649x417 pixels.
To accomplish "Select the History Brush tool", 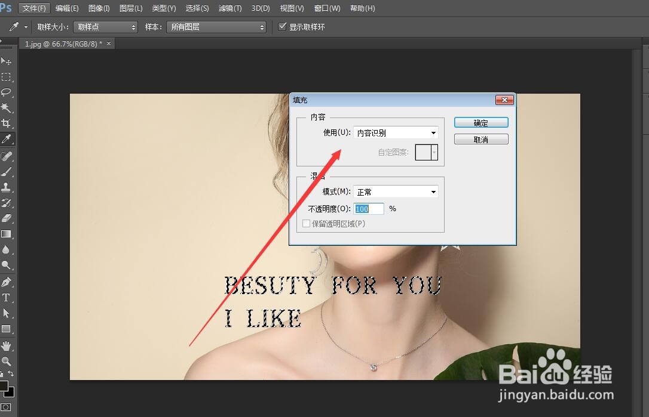I will tap(6, 203).
